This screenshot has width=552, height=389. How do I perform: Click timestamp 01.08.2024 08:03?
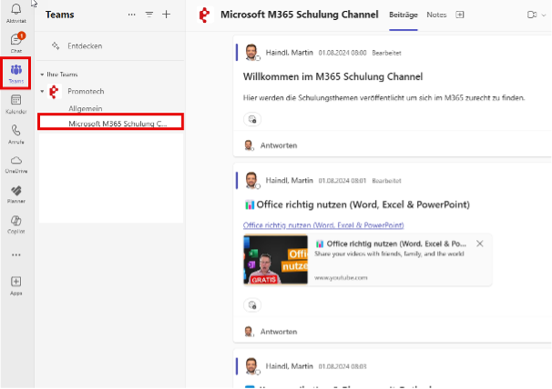point(342,366)
